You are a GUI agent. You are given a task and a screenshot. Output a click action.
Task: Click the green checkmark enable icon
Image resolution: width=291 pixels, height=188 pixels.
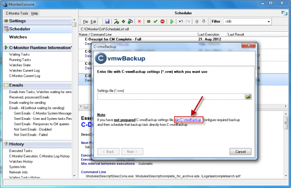156,21
